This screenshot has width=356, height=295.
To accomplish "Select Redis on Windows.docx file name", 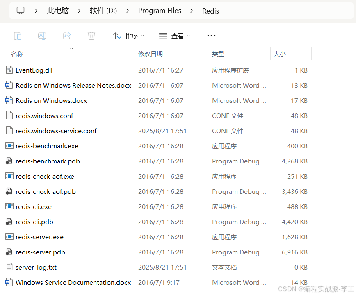I will tap(51, 101).
